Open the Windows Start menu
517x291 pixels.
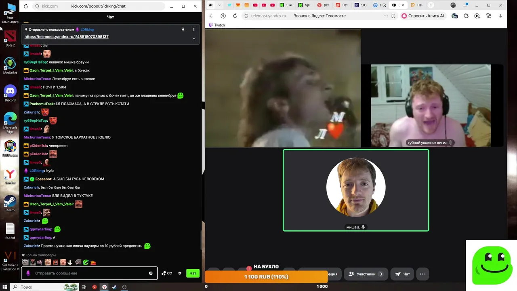5,287
